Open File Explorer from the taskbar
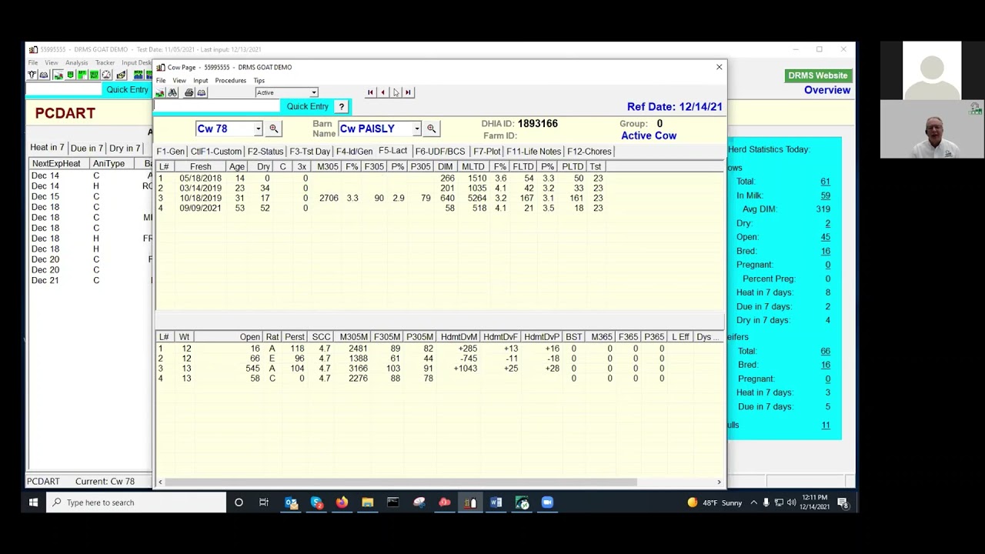The width and height of the screenshot is (985, 554). click(367, 502)
